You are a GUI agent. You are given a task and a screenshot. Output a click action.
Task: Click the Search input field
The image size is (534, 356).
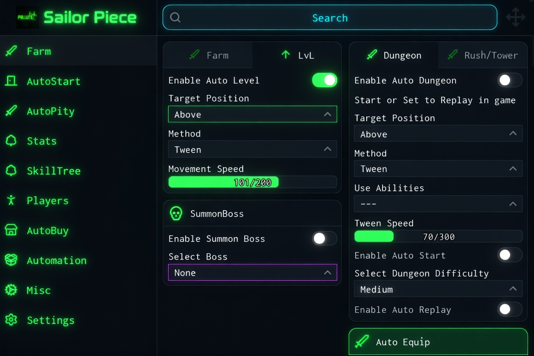tap(329, 18)
